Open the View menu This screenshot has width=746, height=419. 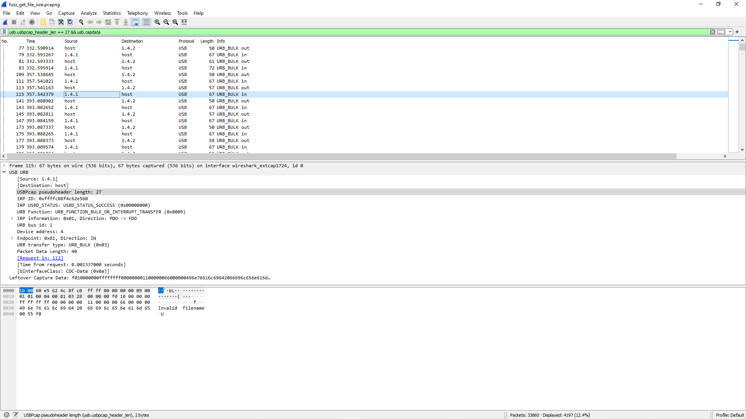coord(35,13)
